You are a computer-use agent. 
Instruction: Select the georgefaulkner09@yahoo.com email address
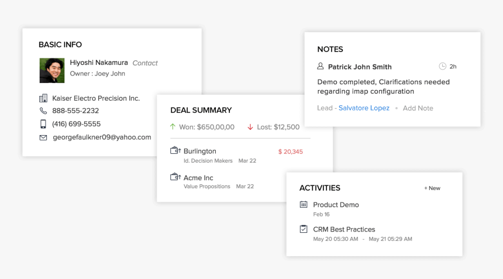102,137
